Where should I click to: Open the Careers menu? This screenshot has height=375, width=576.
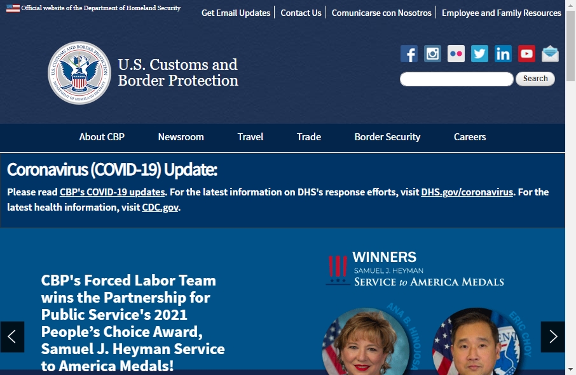(x=469, y=137)
